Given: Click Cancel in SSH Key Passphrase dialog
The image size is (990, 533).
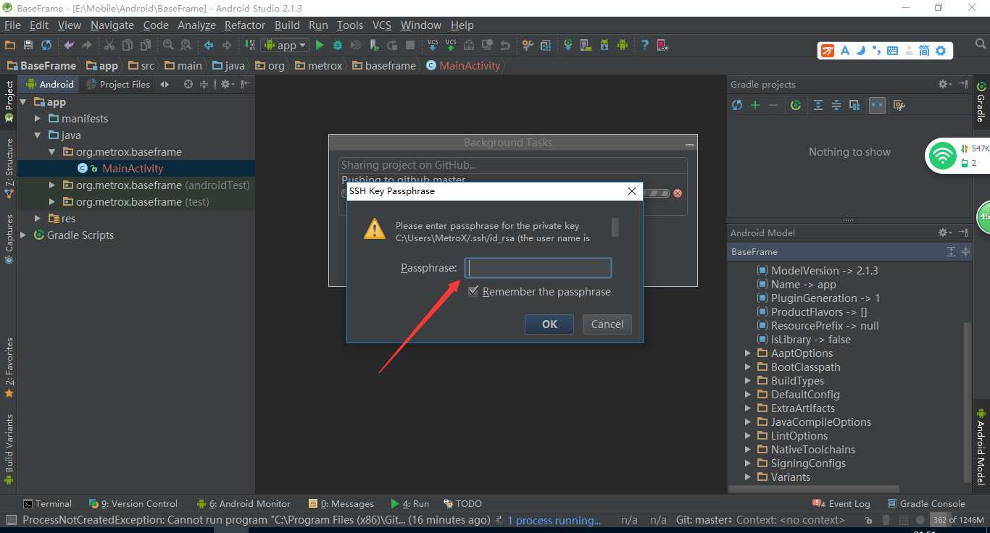Looking at the screenshot, I should pos(607,324).
